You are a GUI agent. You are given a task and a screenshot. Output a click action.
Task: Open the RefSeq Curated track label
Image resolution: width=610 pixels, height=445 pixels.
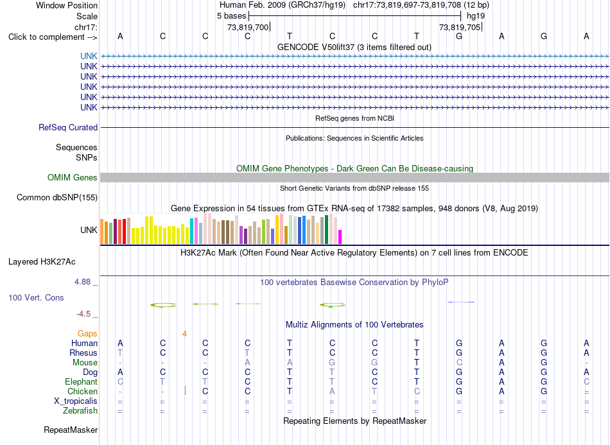coord(68,127)
